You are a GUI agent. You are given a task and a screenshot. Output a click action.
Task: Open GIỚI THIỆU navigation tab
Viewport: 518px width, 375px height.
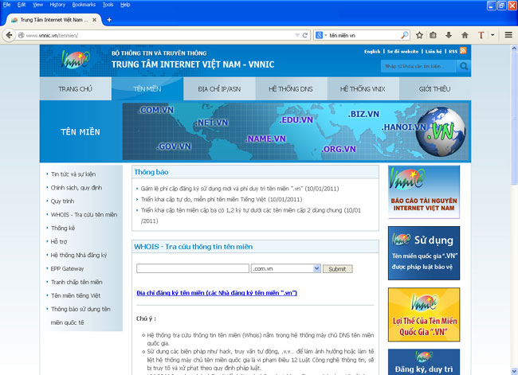(435, 89)
